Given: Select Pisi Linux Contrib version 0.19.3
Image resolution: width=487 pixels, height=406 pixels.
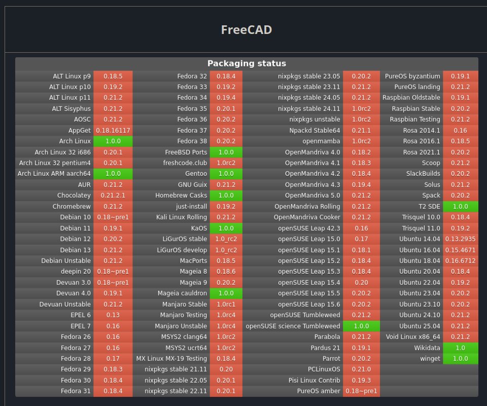Looking at the screenshot, I should click(x=361, y=380).
